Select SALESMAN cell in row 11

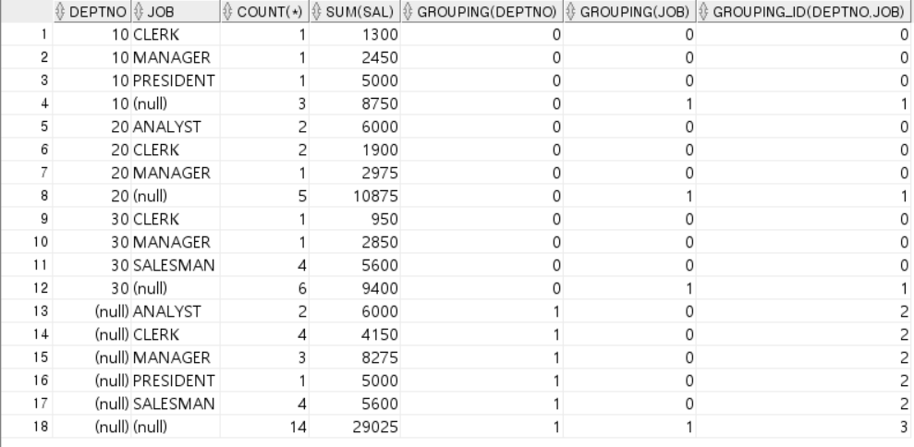174,266
